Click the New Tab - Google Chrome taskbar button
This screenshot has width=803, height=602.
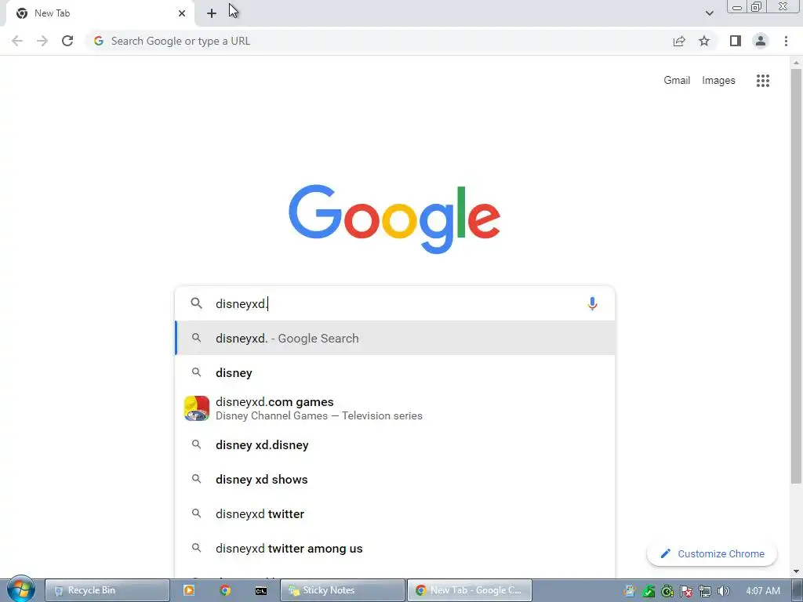(470, 590)
